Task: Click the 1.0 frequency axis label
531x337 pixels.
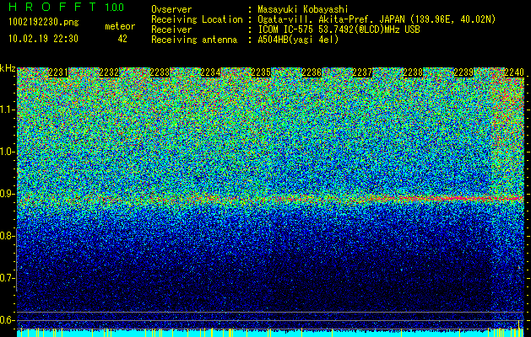Action: pos(7,152)
